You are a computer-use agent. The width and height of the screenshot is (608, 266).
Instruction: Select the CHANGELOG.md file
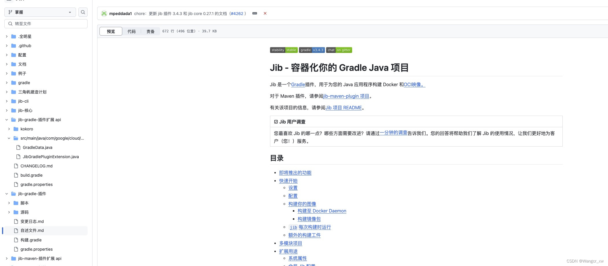coord(36,166)
